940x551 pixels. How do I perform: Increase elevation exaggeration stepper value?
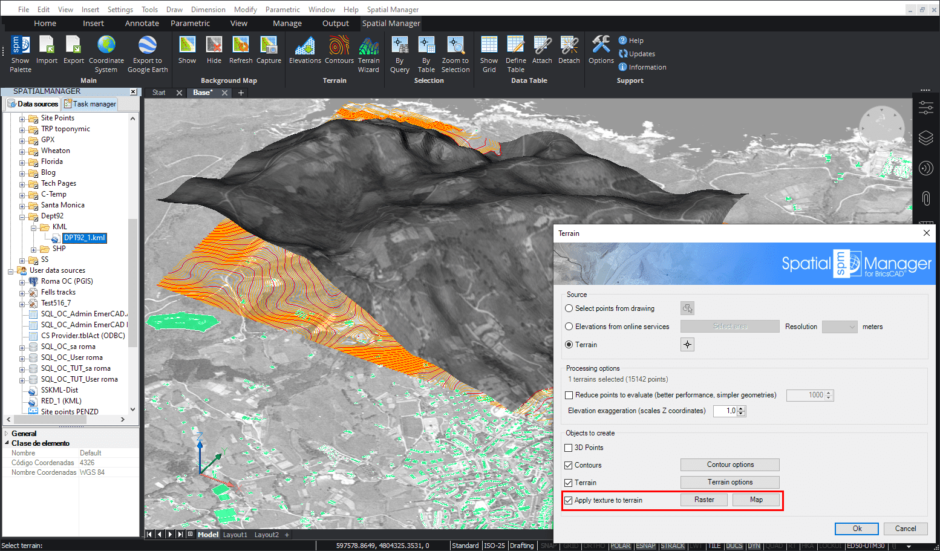point(742,408)
